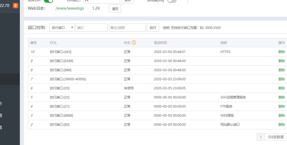Screen dimensions: 287x145
Task: Delete the port 8388 rule
Action: 281,61
